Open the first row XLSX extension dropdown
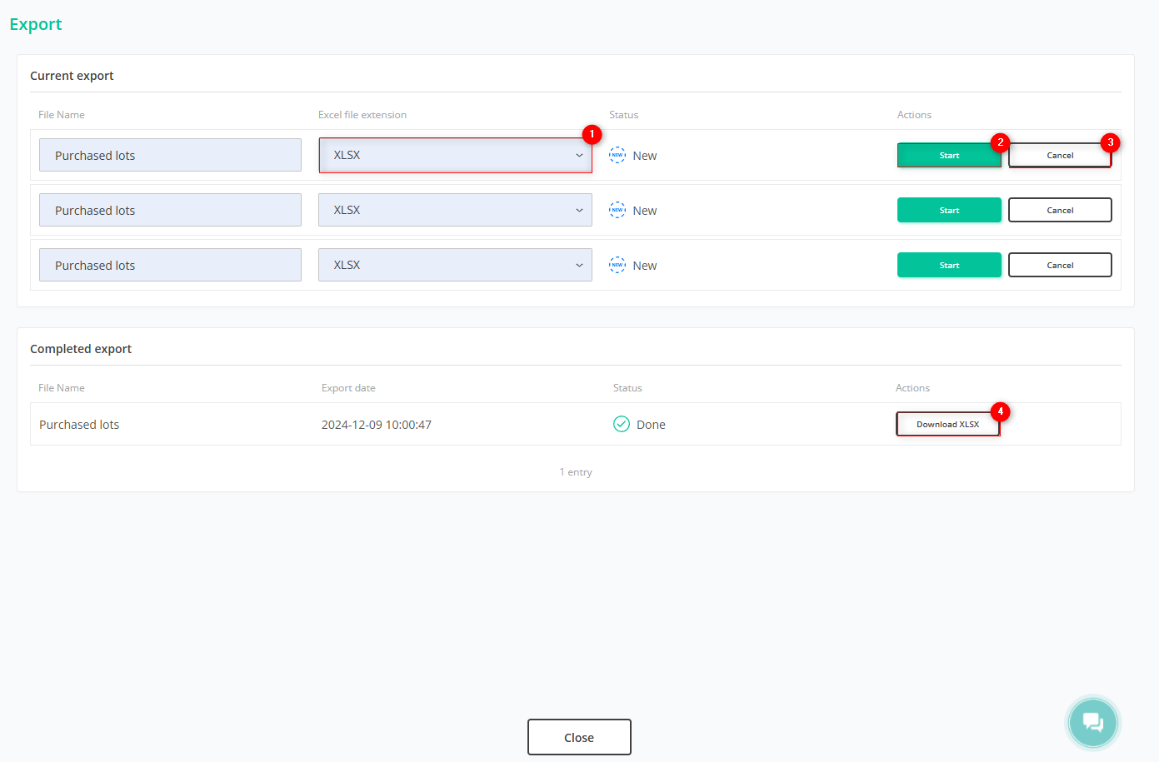 (454, 156)
